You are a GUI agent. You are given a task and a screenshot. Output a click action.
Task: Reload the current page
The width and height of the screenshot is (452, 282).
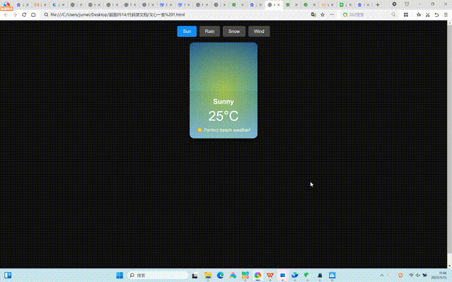pyautogui.click(x=24, y=15)
